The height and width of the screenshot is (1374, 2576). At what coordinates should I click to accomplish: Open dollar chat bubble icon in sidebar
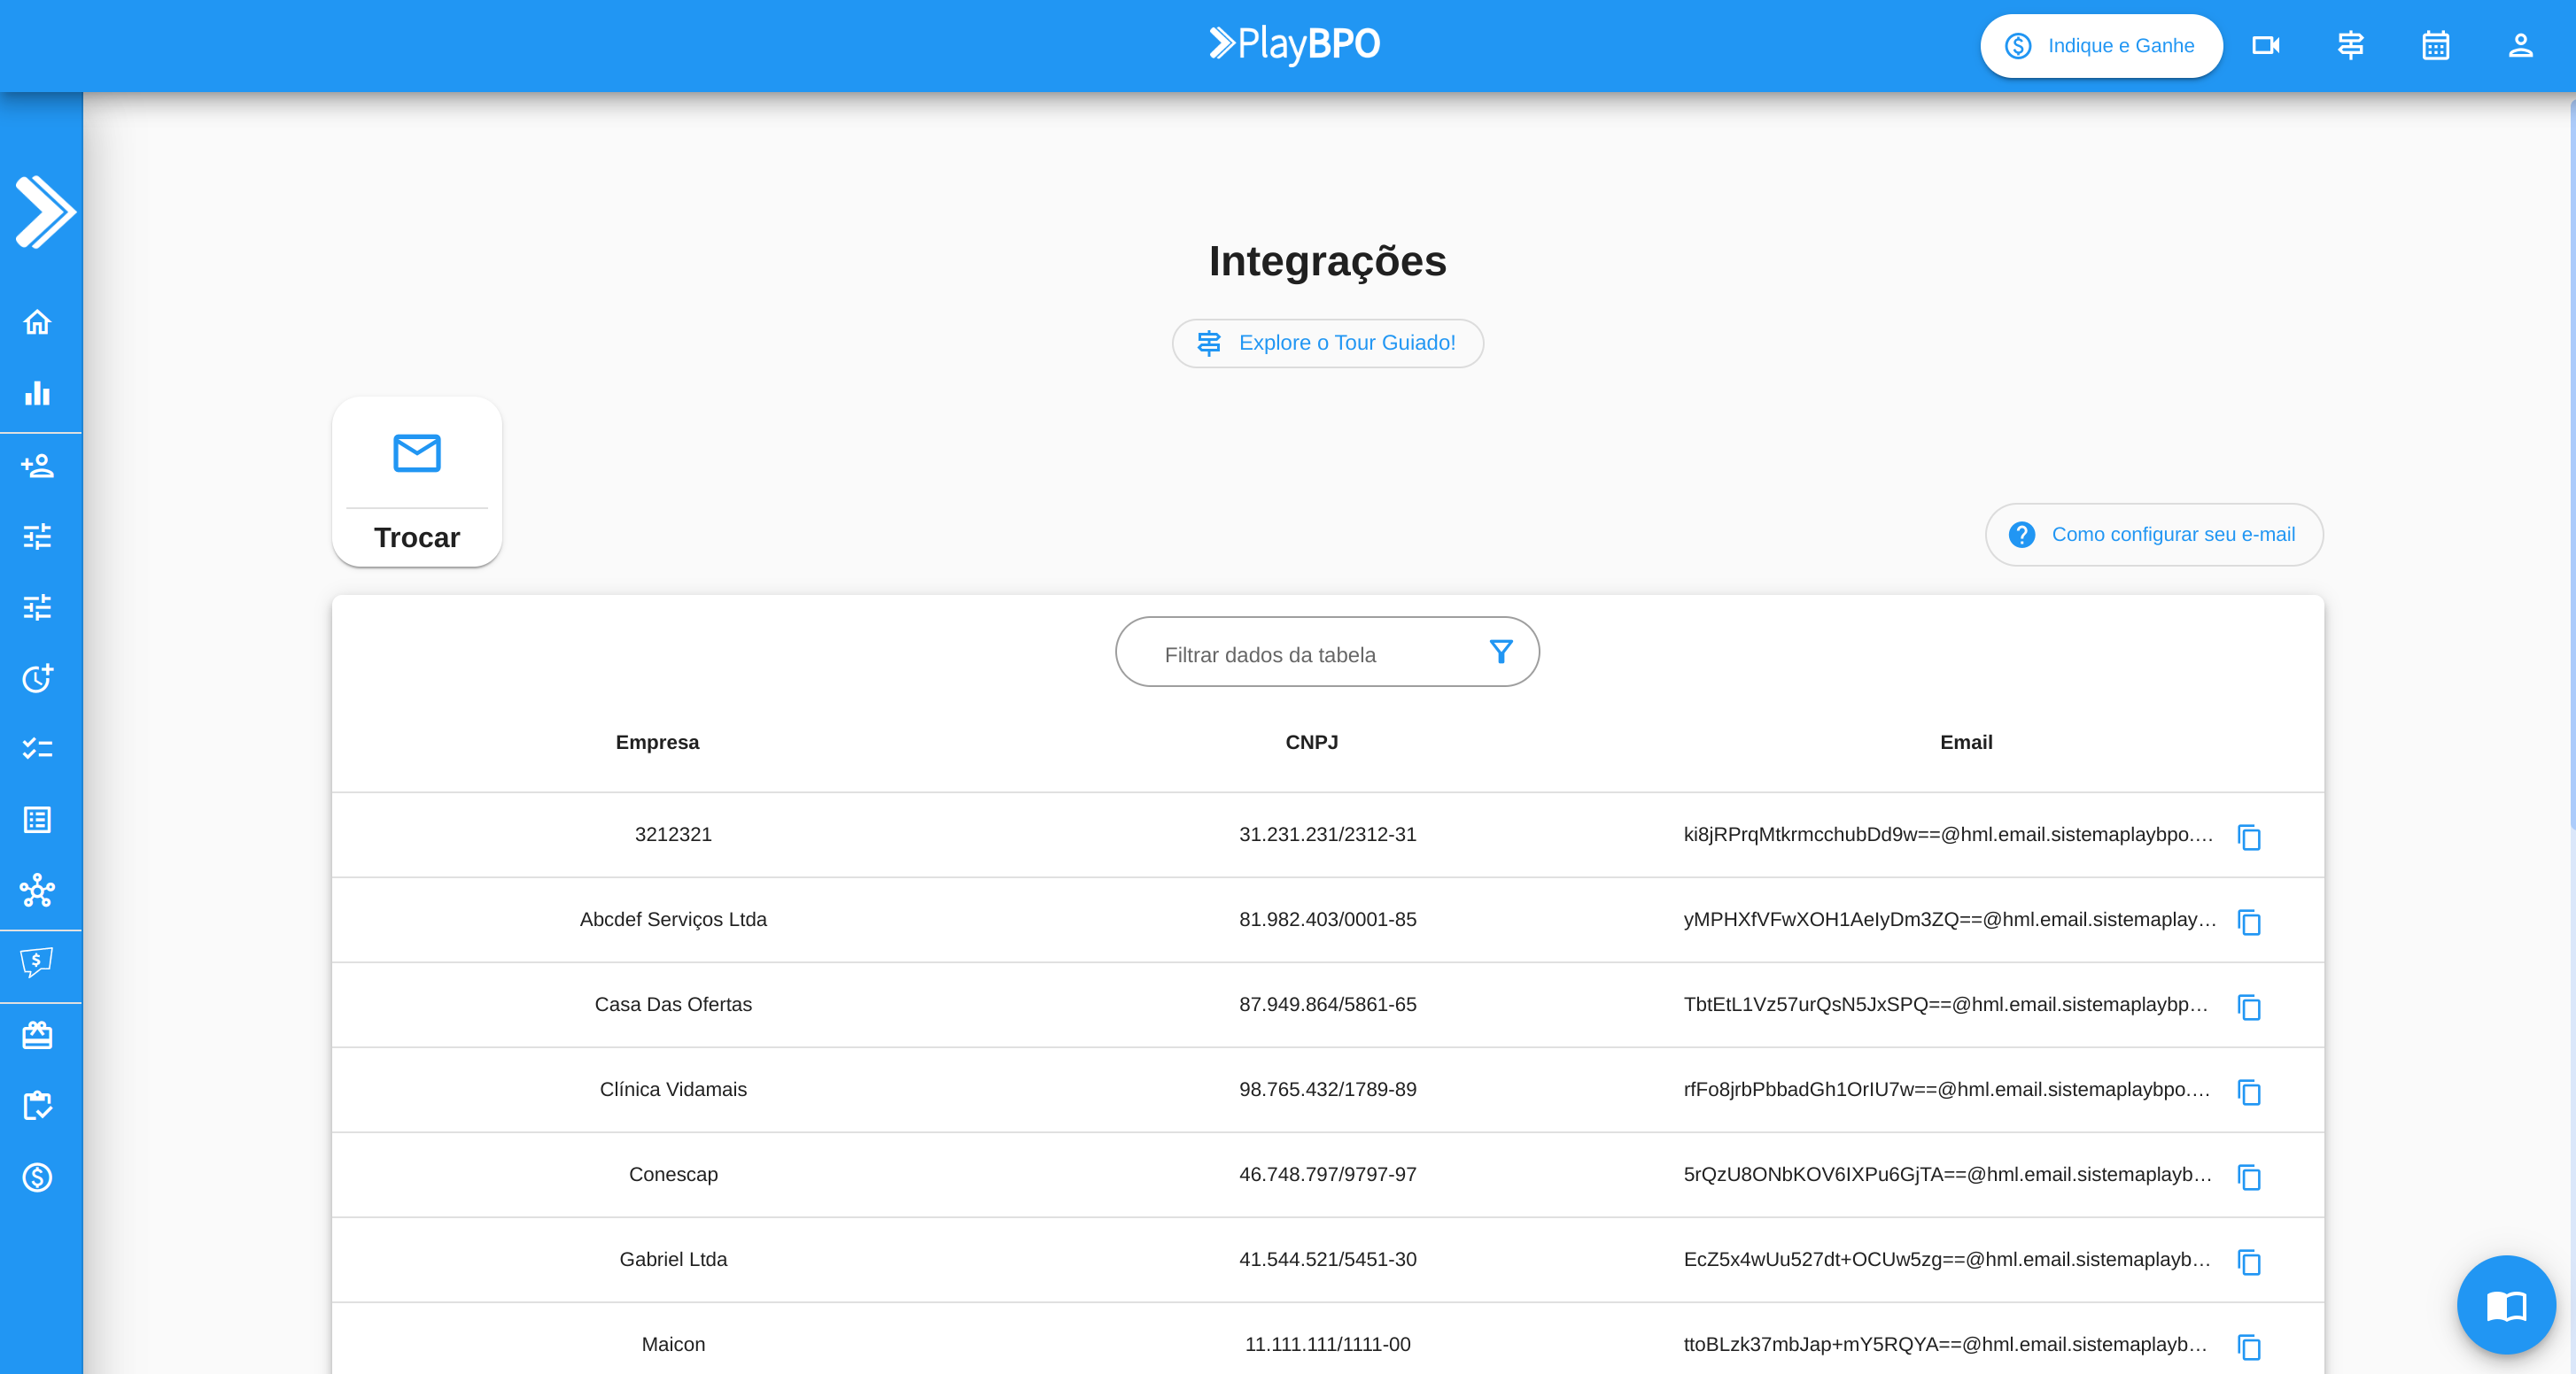coord(38,963)
